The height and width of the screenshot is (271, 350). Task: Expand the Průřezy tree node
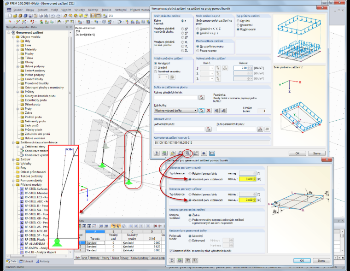[17, 92]
